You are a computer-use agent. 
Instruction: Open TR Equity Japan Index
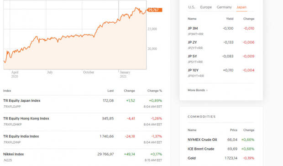coord(22,101)
